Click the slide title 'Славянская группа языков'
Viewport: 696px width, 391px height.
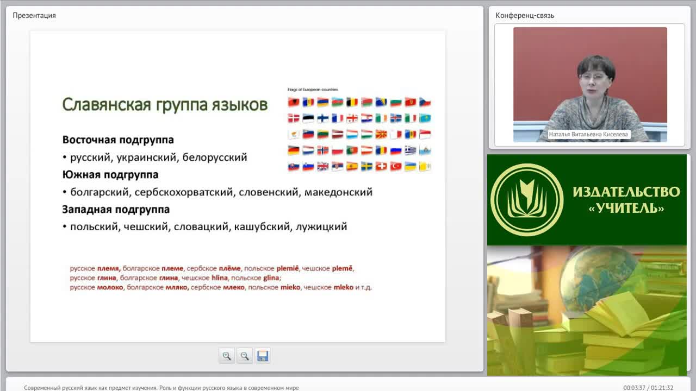165,104
